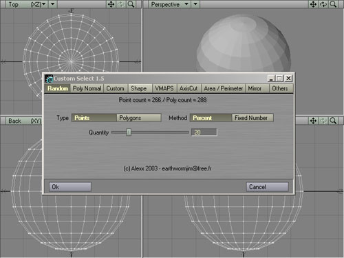The width and height of the screenshot is (344, 258).
Task: Set the Method to Percent
Action: click(211, 118)
